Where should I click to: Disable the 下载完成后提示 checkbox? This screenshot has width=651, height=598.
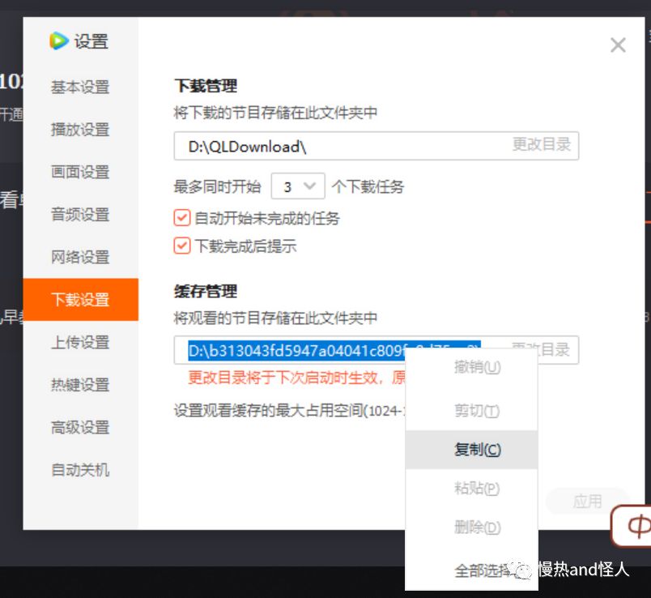pos(182,245)
